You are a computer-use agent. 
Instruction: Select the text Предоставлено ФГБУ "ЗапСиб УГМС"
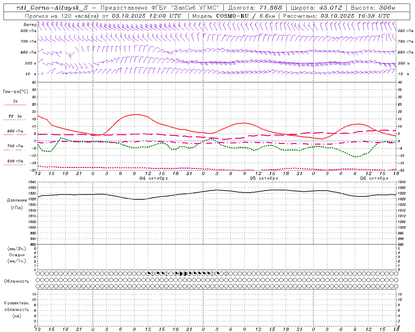tap(160, 8)
